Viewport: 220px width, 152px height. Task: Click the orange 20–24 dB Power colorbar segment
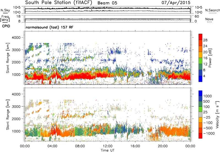coord(200,49)
